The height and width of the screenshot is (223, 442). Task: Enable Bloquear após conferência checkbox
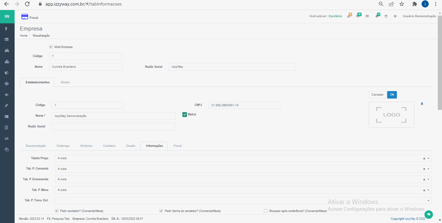266,211
